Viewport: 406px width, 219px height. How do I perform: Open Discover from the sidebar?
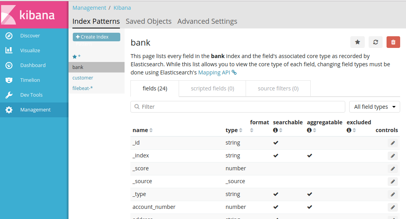click(x=30, y=36)
